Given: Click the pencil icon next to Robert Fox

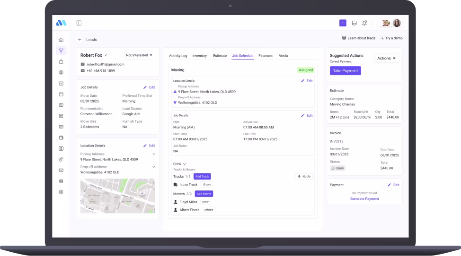Looking at the screenshot, I should (x=106, y=55).
